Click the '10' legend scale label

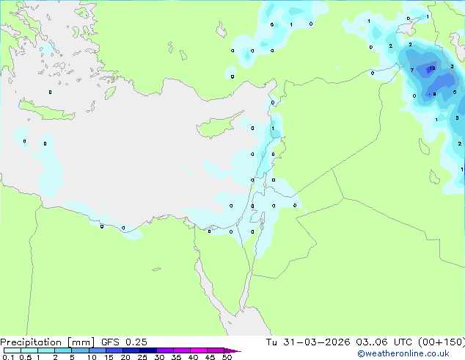coord(92,357)
